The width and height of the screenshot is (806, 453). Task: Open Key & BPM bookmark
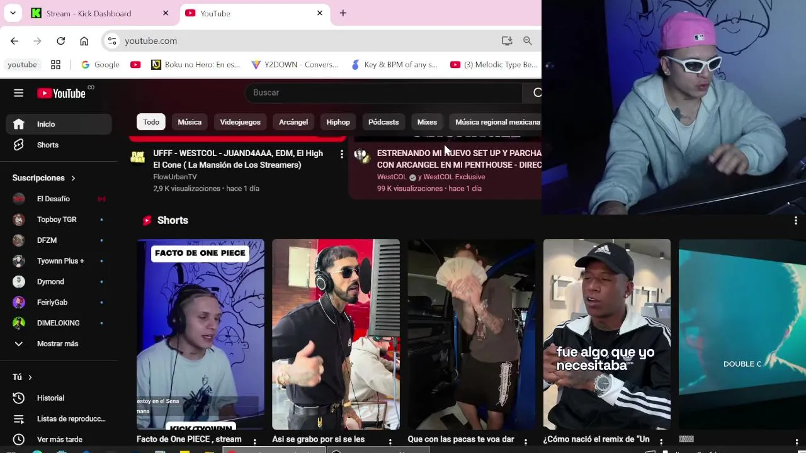(394, 65)
